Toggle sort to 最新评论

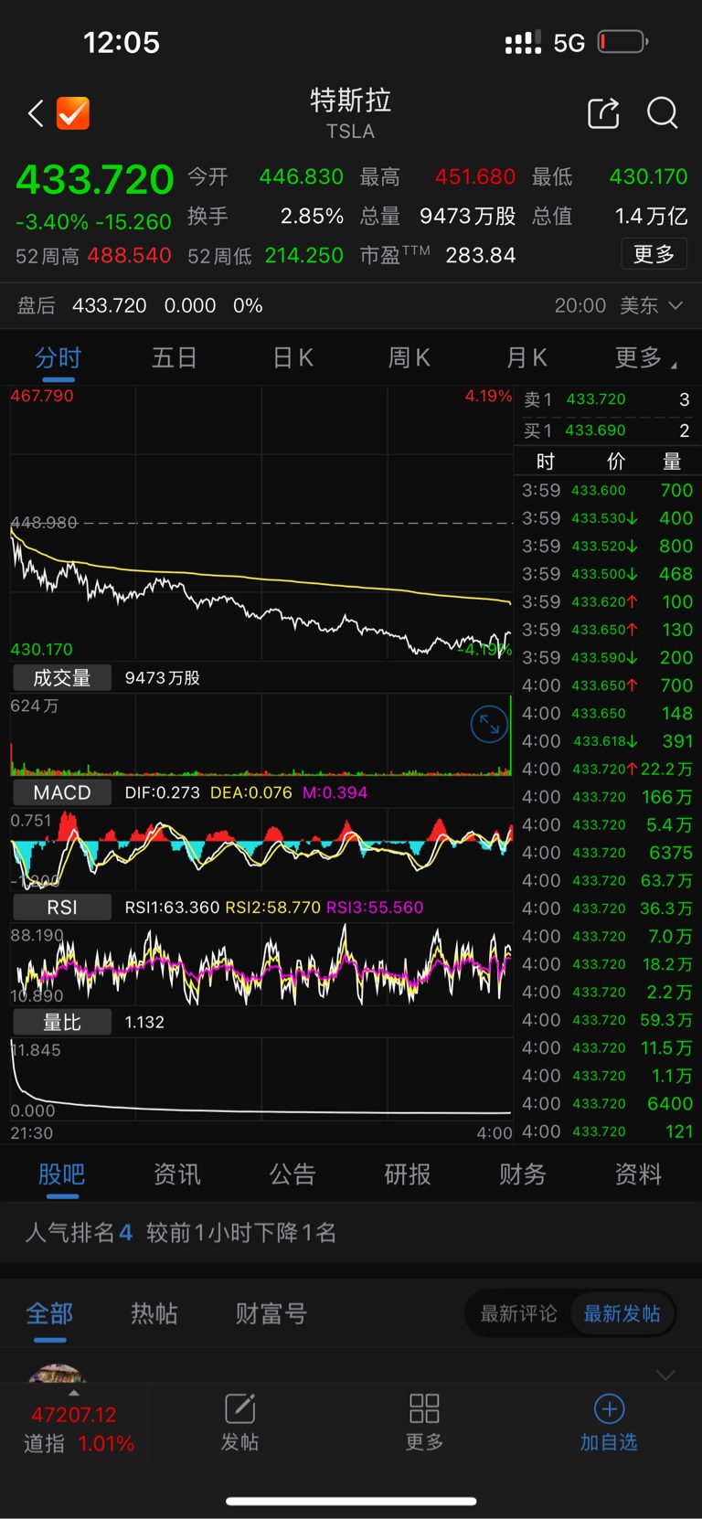tap(519, 1313)
